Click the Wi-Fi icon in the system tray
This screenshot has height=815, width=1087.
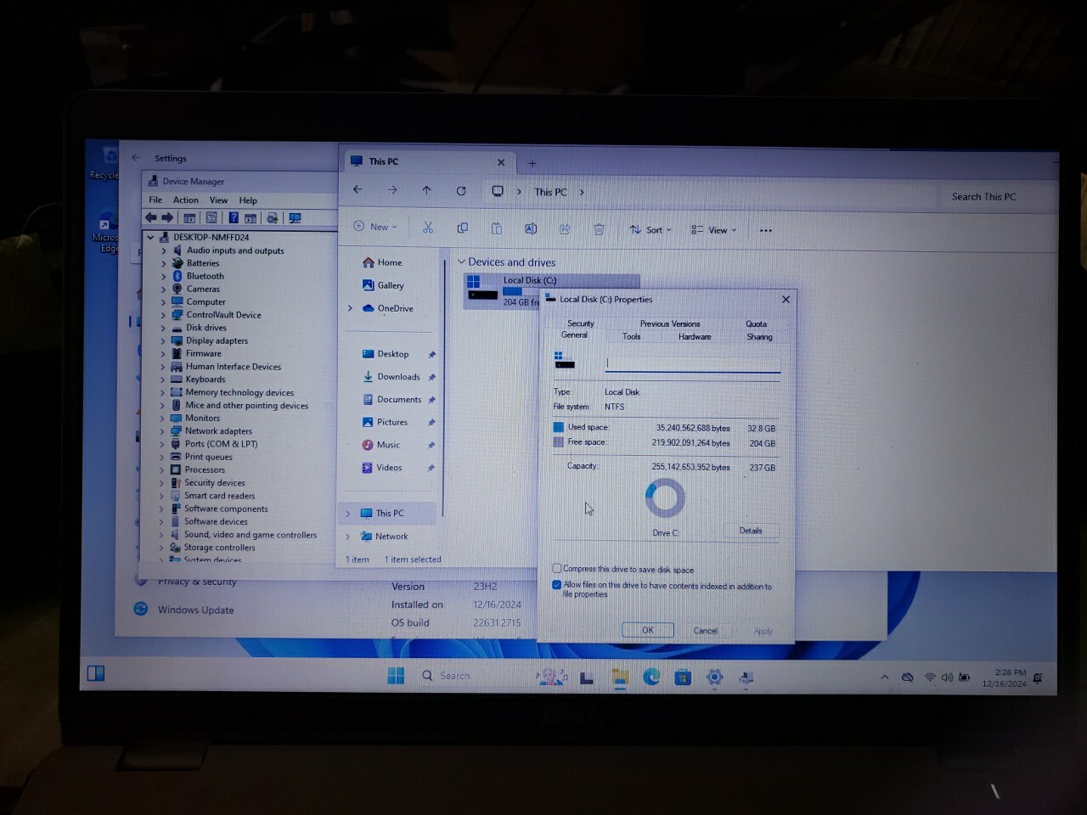tap(930, 677)
